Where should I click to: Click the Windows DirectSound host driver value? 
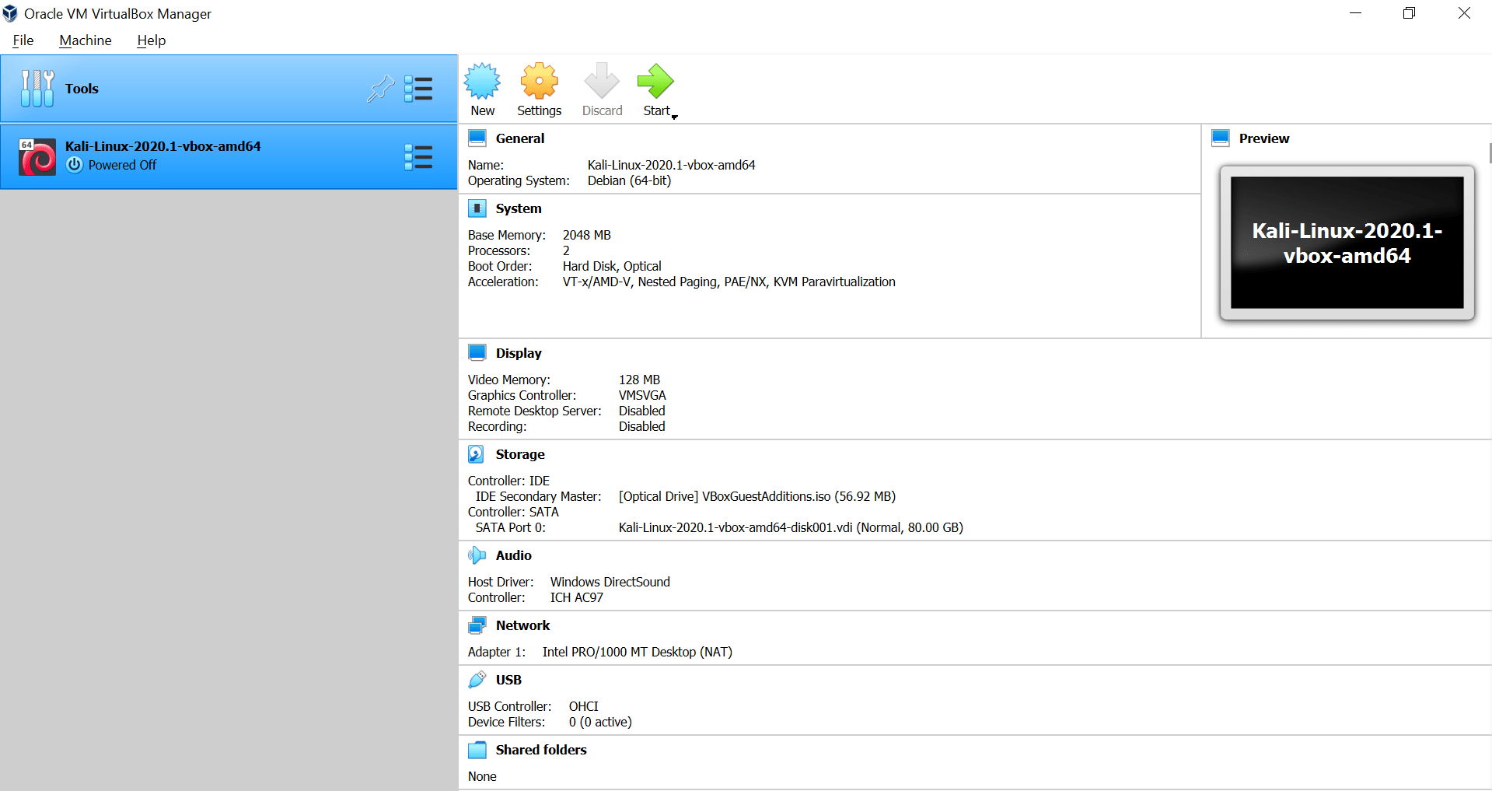coord(610,582)
